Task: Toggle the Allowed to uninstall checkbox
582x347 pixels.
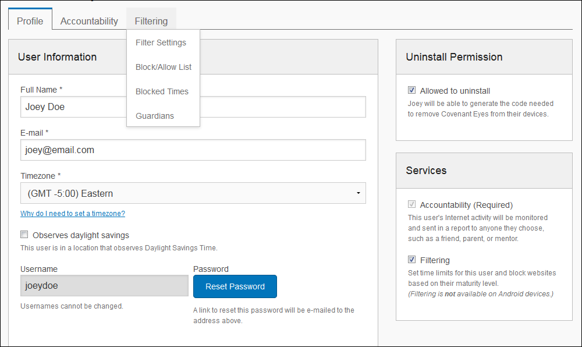Action: (411, 90)
